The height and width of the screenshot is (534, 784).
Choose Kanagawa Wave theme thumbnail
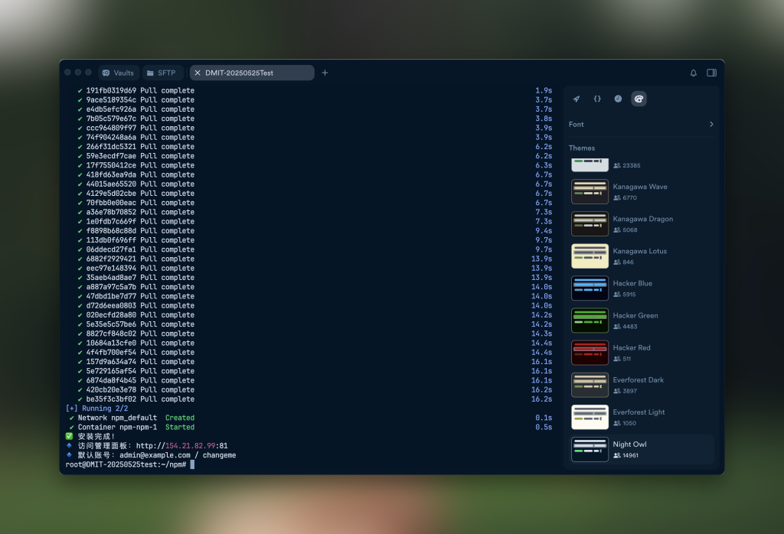coord(590,192)
